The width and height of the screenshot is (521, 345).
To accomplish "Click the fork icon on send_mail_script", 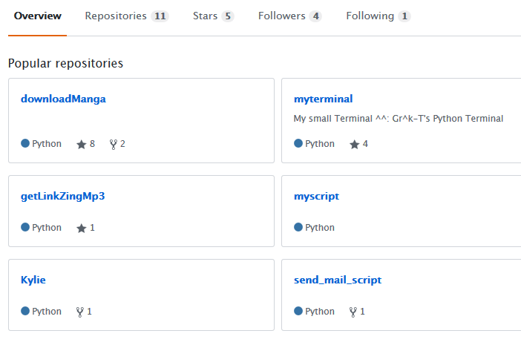I will click(x=353, y=312).
